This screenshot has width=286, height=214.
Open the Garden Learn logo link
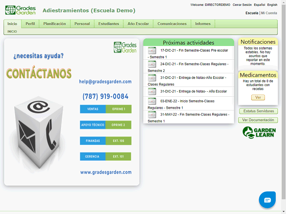(x=259, y=132)
